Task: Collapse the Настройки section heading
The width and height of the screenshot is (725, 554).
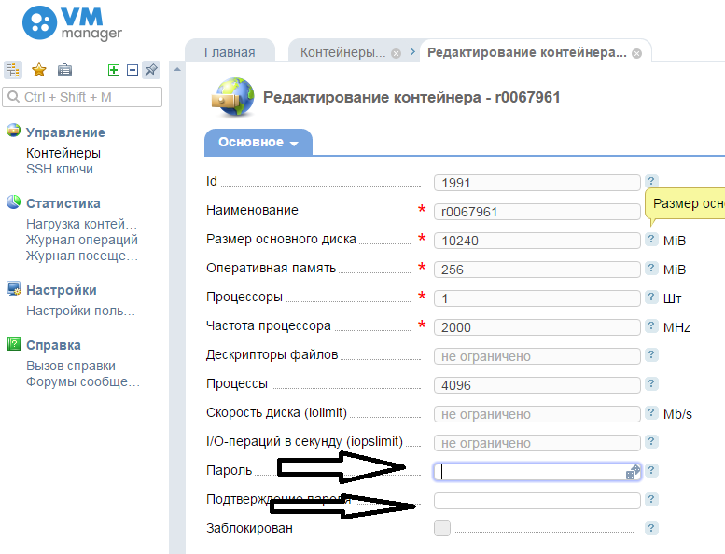Action: coord(62,290)
